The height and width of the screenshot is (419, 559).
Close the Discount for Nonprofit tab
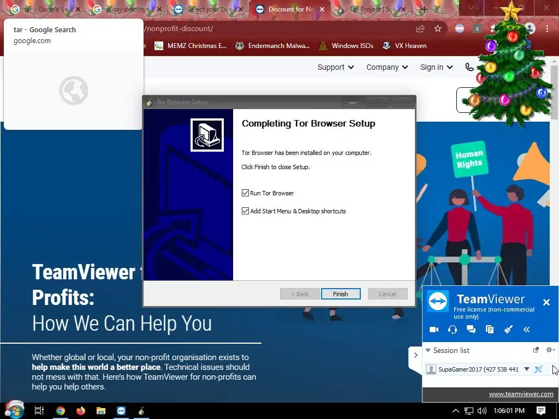tap(322, 9)
